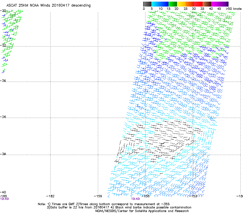Click the -162 longitude axis label
Viewport: 243px width, 213px height.
point(50,196)
